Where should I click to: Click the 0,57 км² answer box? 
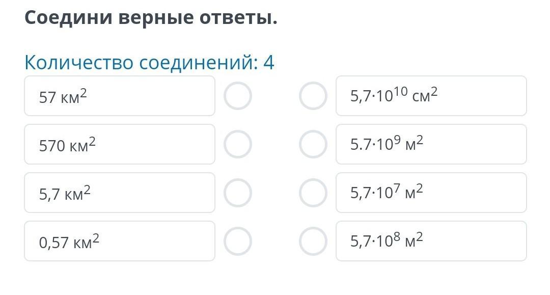pyautogui.click(x=120, y=241)
